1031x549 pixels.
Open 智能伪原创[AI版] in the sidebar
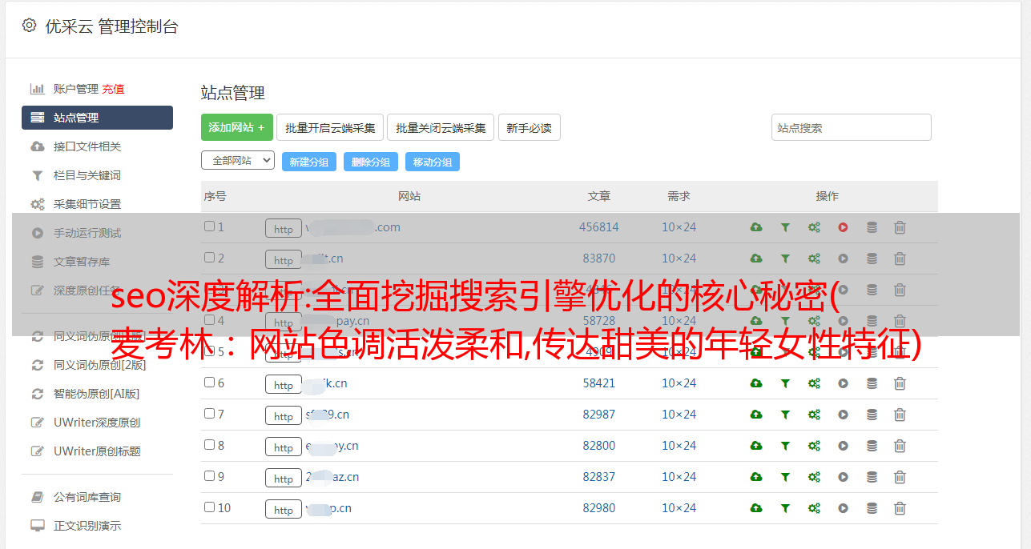pos(97,394)
